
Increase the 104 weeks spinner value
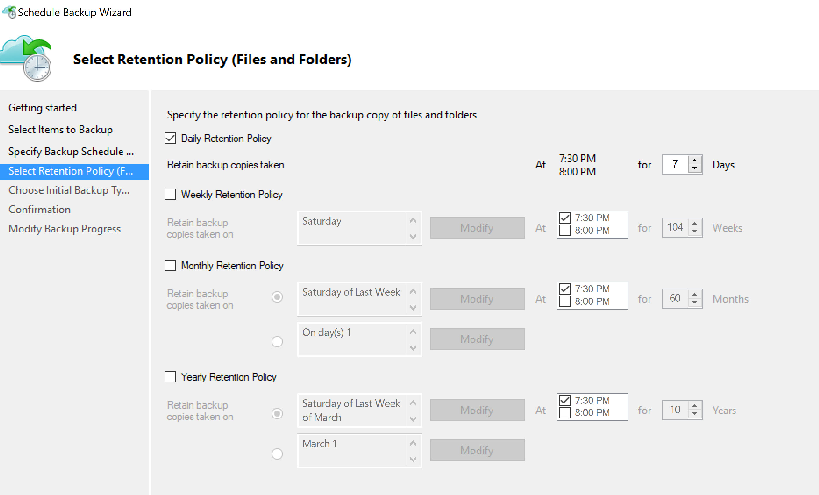point(695,223)
